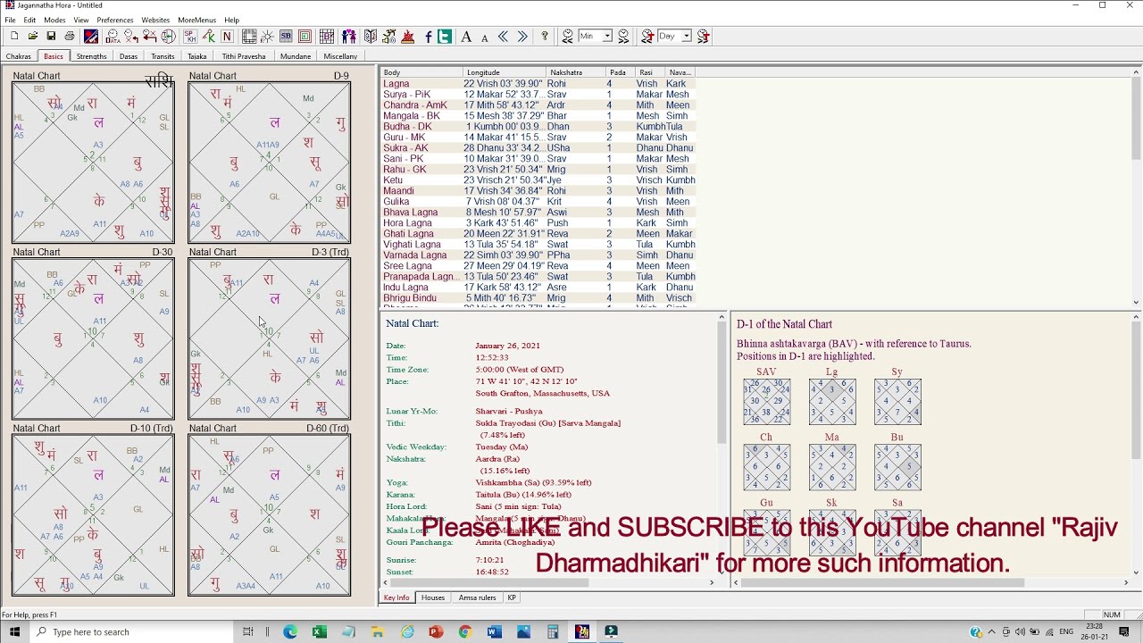Viewport: 1143px width, 643px height.
Task: Sort by the Body column header
Action: [x=421, y=72]
